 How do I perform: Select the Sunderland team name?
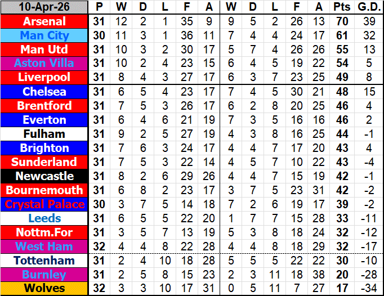44,162
